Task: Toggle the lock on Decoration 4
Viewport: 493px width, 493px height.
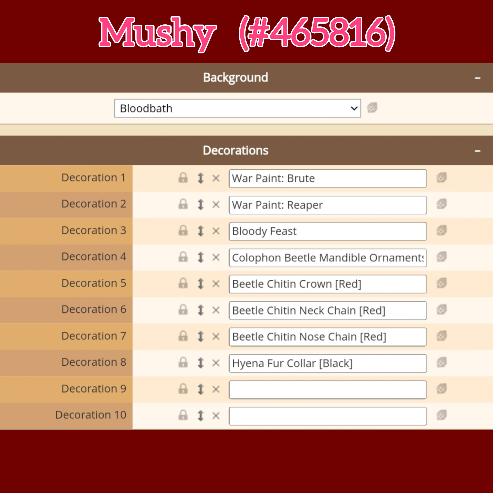Action: (x=183, y=257)
